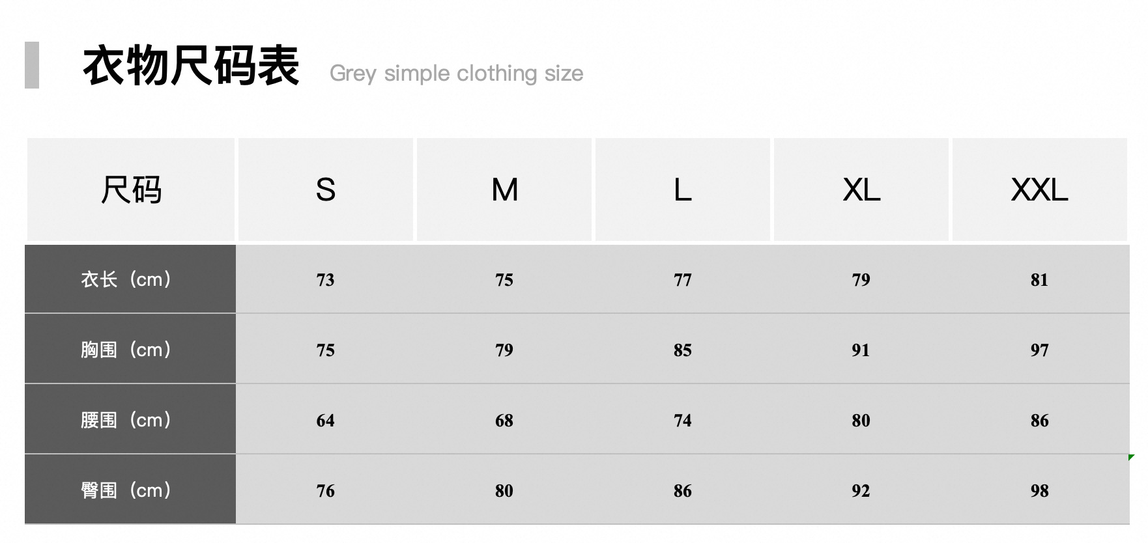Select the S size column header
Screen dimensions: 1148x543
point(326,190)
